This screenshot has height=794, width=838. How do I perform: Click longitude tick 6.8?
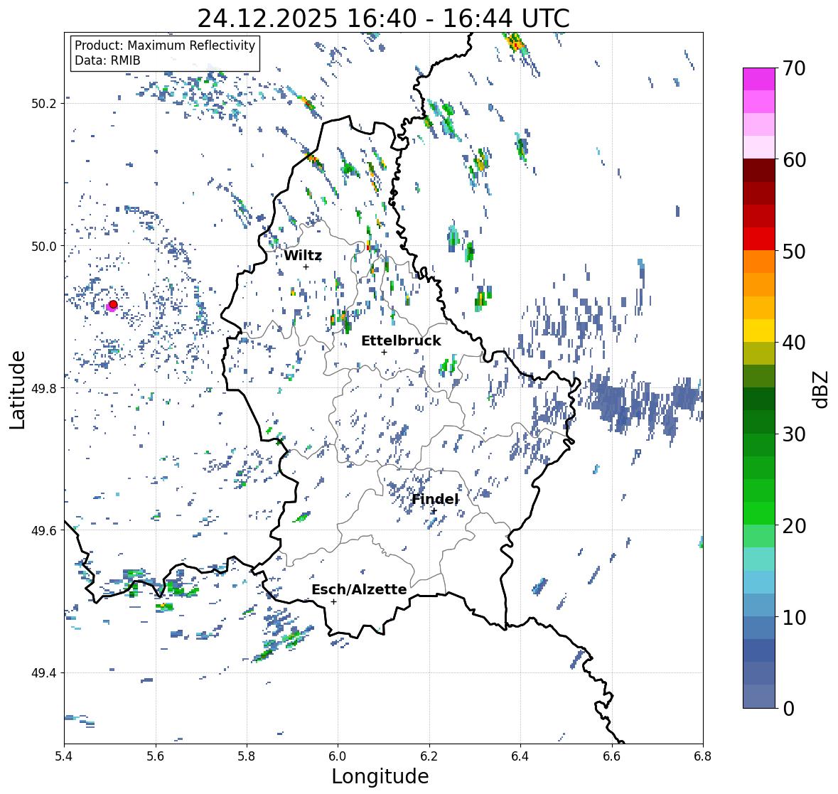pyautogui.click(x=703, y=756)
